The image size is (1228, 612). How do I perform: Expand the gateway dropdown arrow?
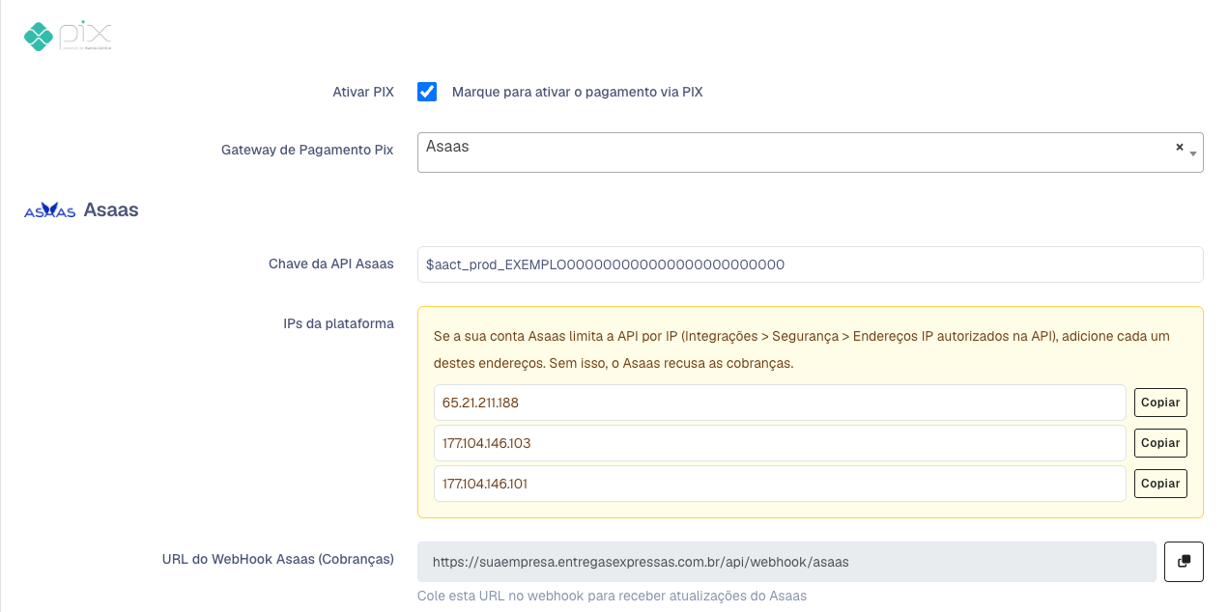(1194, 153)
